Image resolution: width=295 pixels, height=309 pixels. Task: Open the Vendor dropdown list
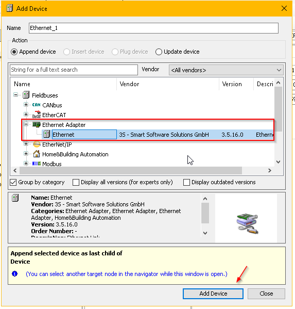(226, 70)
